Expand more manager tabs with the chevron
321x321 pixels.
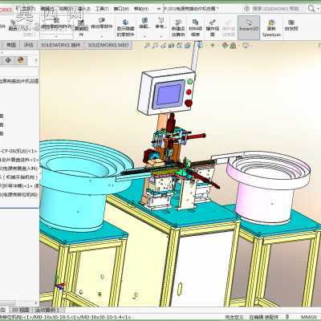pos(36,60)
